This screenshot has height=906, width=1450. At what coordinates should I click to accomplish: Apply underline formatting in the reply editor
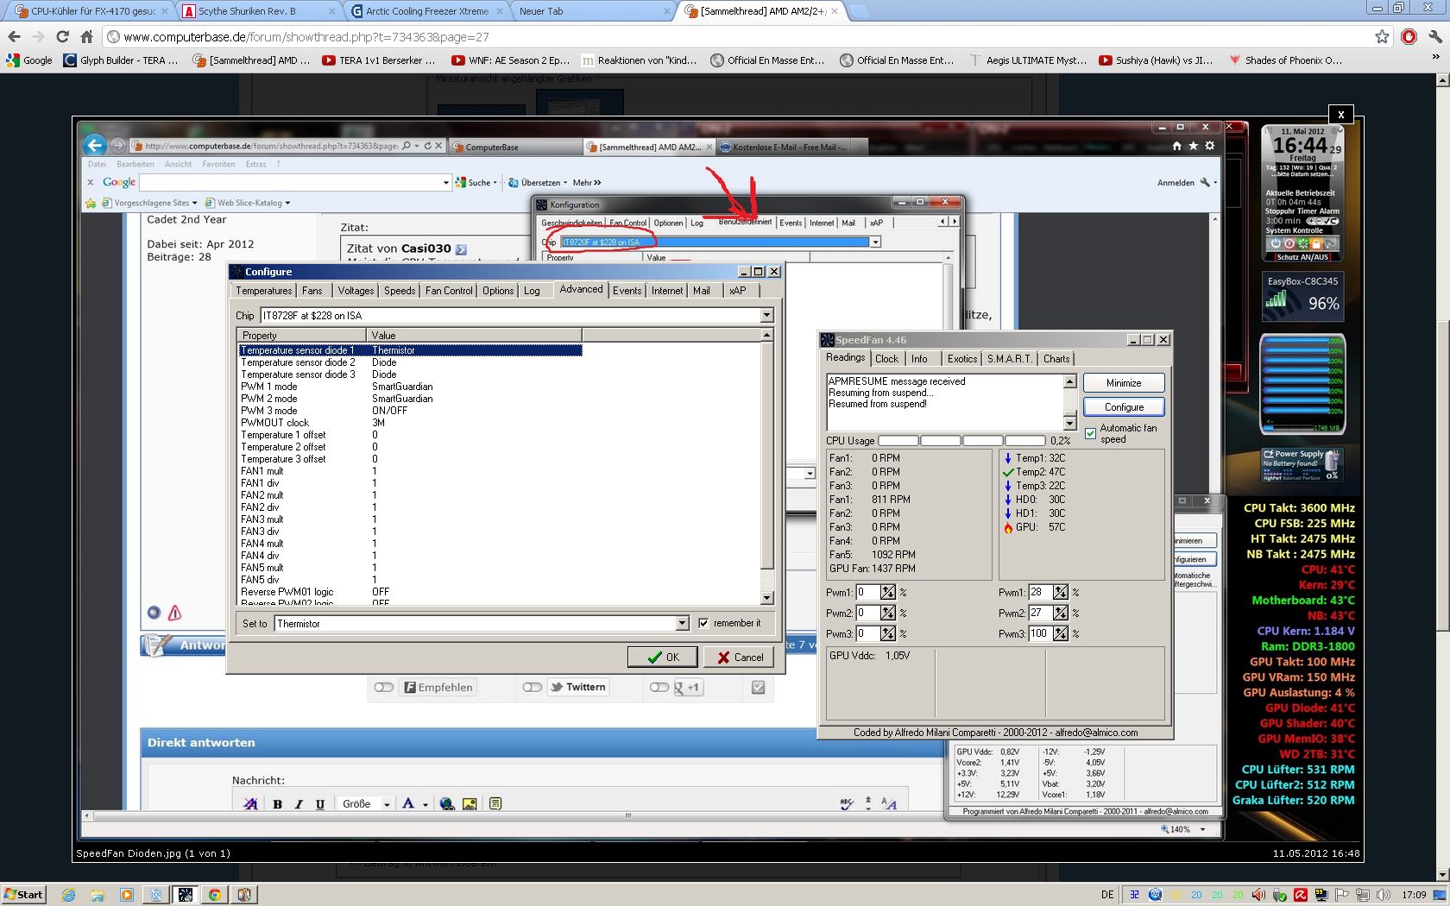tap(320, 804)
